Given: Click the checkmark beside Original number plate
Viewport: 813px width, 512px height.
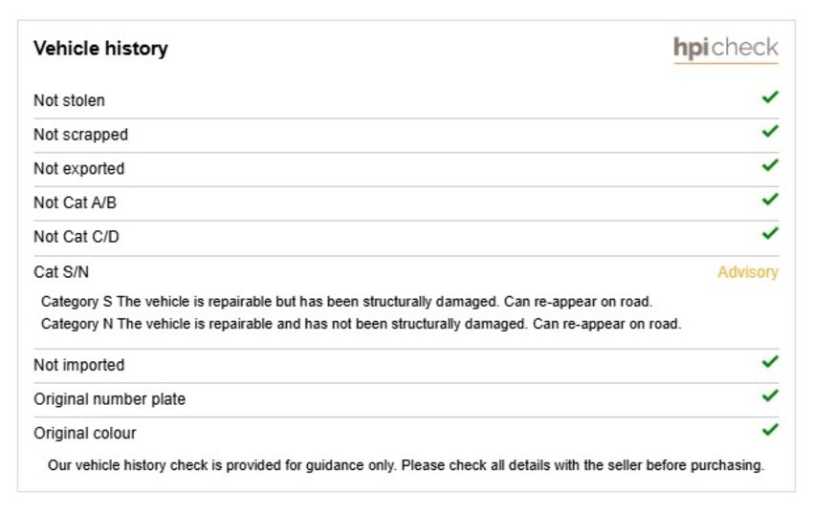Looking at the screenshot, I should [x=770, y=395].
